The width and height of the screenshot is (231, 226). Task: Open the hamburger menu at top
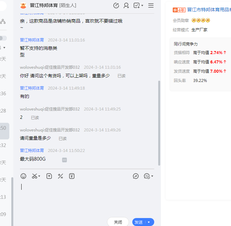[x=151, y=5]
